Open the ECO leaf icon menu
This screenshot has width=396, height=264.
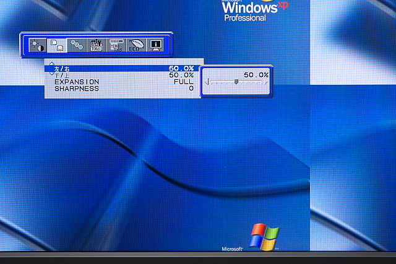(136, 45)
